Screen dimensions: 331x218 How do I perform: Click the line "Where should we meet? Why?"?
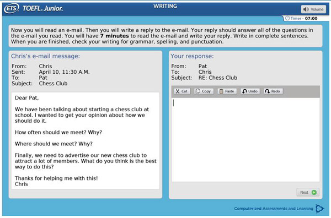tap(54, 144)
